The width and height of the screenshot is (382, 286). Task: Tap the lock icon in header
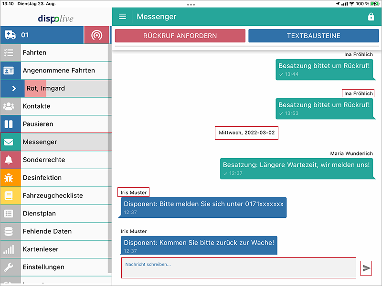[x=371, y=17]
